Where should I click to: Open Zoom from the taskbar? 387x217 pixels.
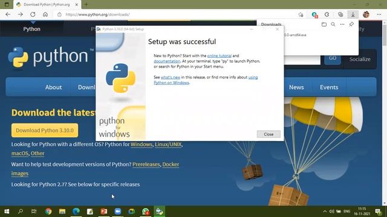[x=118, y=212]
